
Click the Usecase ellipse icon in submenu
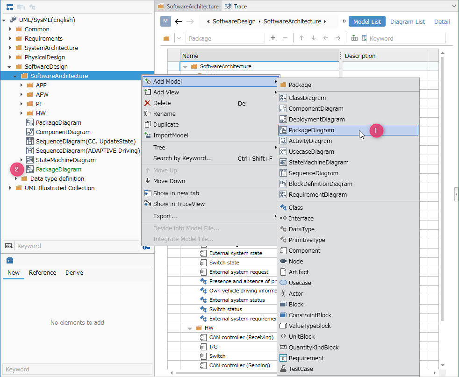point(283,283)
